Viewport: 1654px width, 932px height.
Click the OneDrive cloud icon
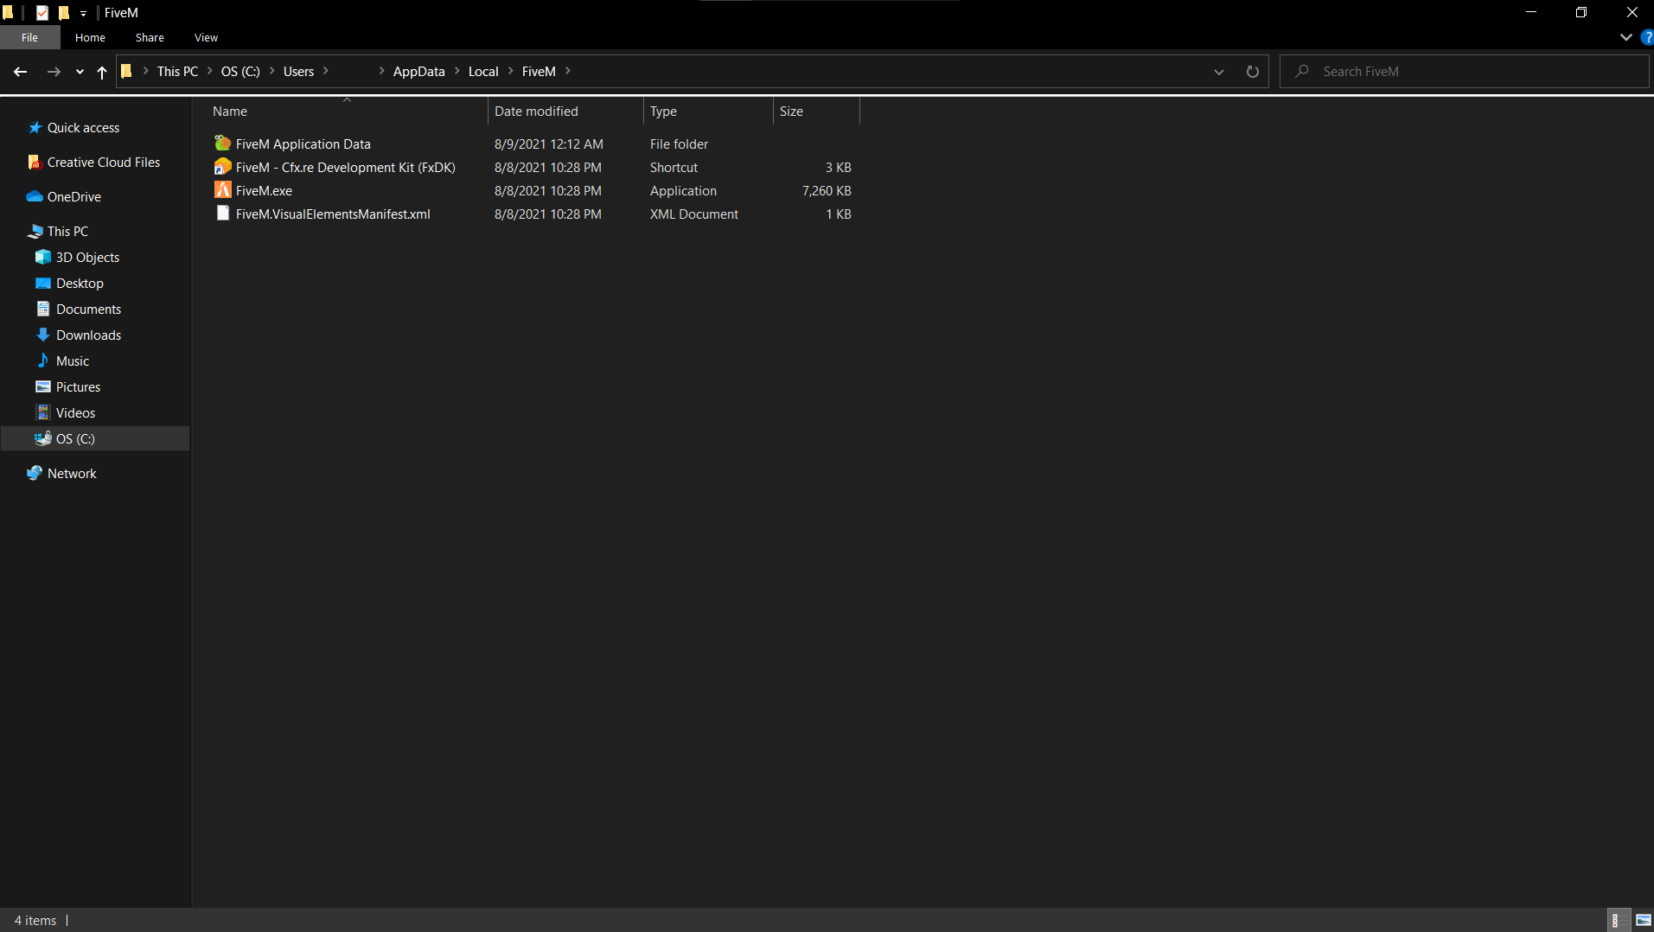(x=35, y=196)
